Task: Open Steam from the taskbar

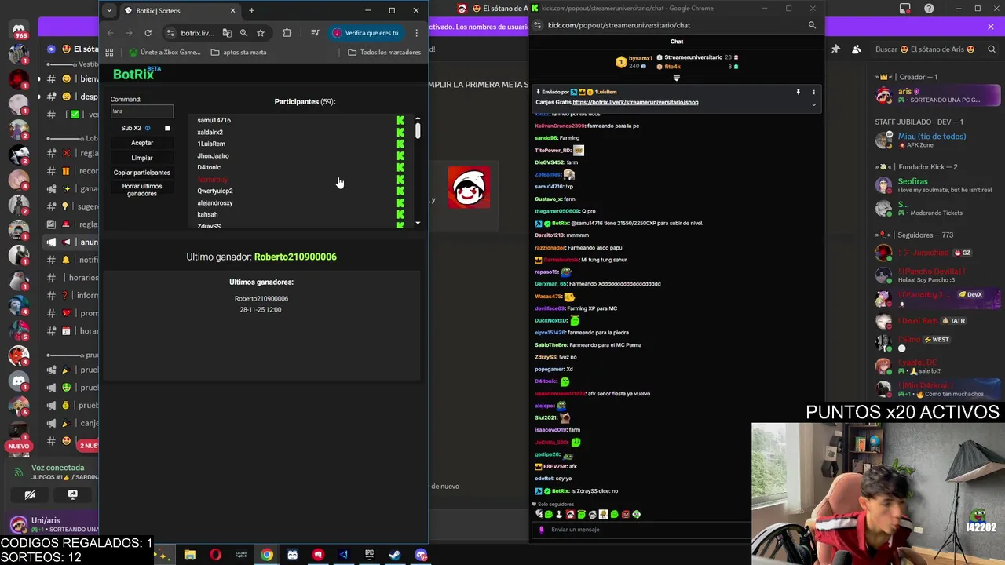Action: (x=395, y=555)
